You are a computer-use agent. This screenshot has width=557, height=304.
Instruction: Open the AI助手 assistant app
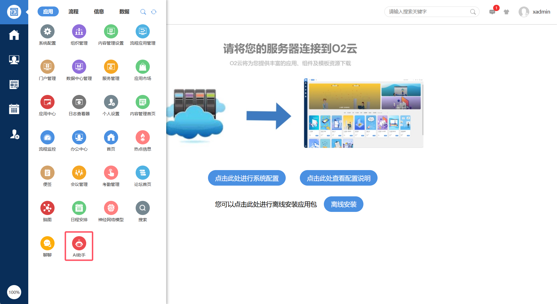pos(79,244)
